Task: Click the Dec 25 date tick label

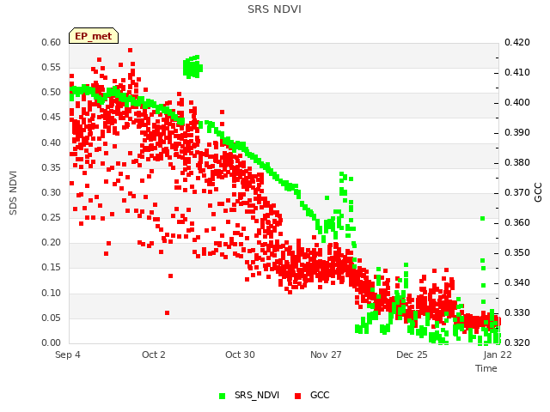Action: pos(412,354)
